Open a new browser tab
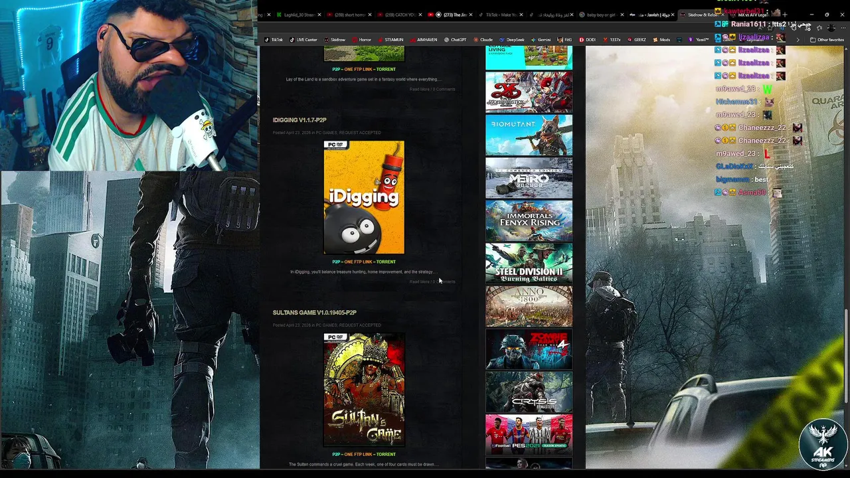Image resolution: width=850 pixels, height=478 pixels. pos(784,15)
